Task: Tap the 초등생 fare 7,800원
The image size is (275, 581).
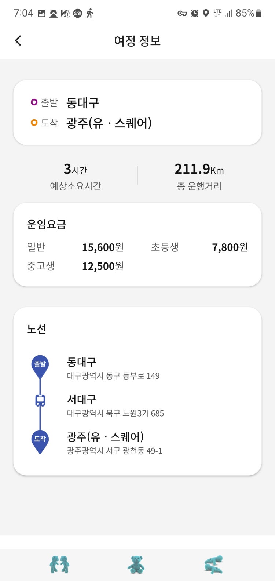Action: (x=230, y=247)
